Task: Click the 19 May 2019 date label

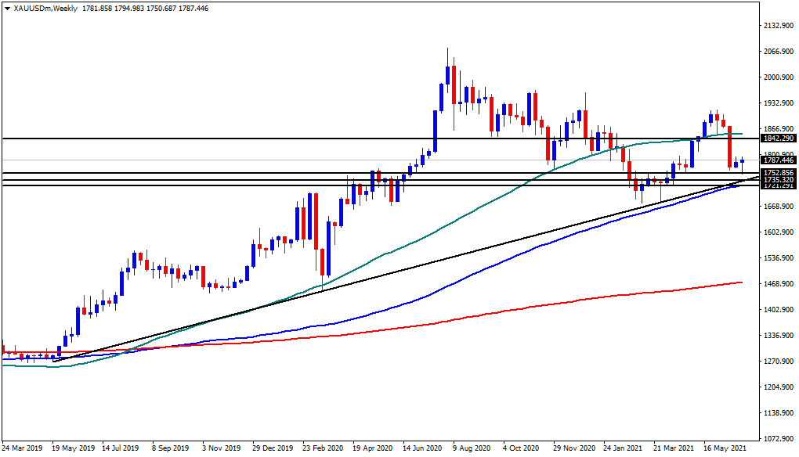Action: 74,448
